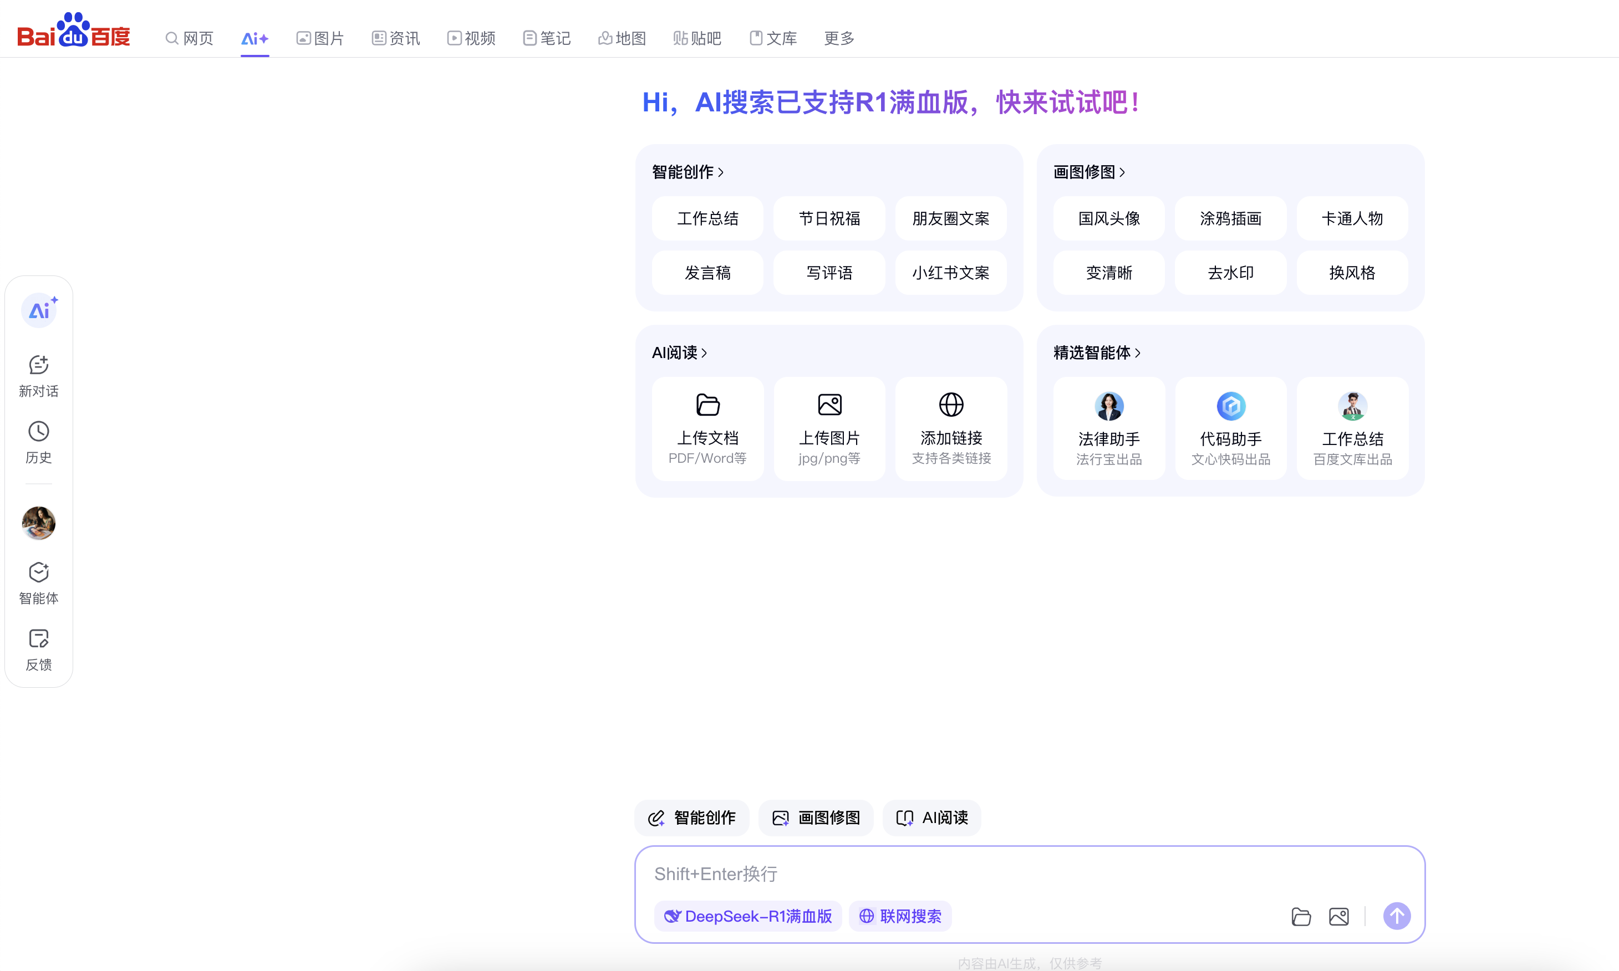This screenshot has height=971, width=1619.
Task: Open the 更多 menu in top navigation
Action: tap(839, 39)
